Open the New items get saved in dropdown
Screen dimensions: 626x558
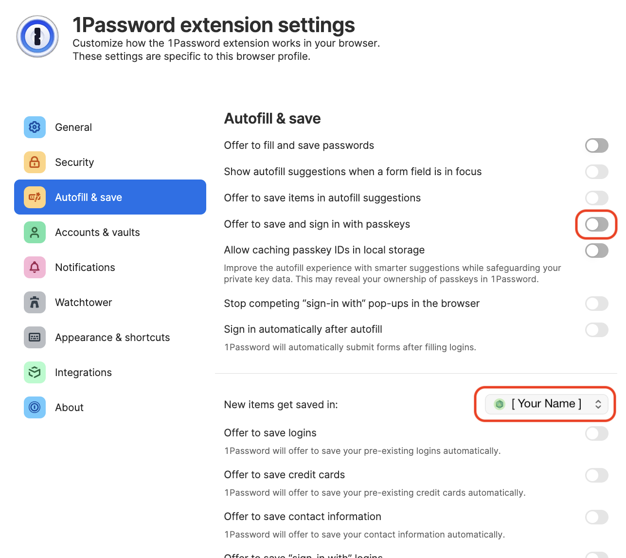click(x=545, y=404)
